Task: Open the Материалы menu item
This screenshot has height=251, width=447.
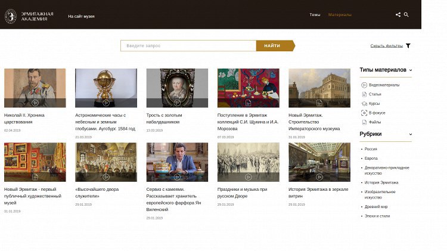Action: 340,14
